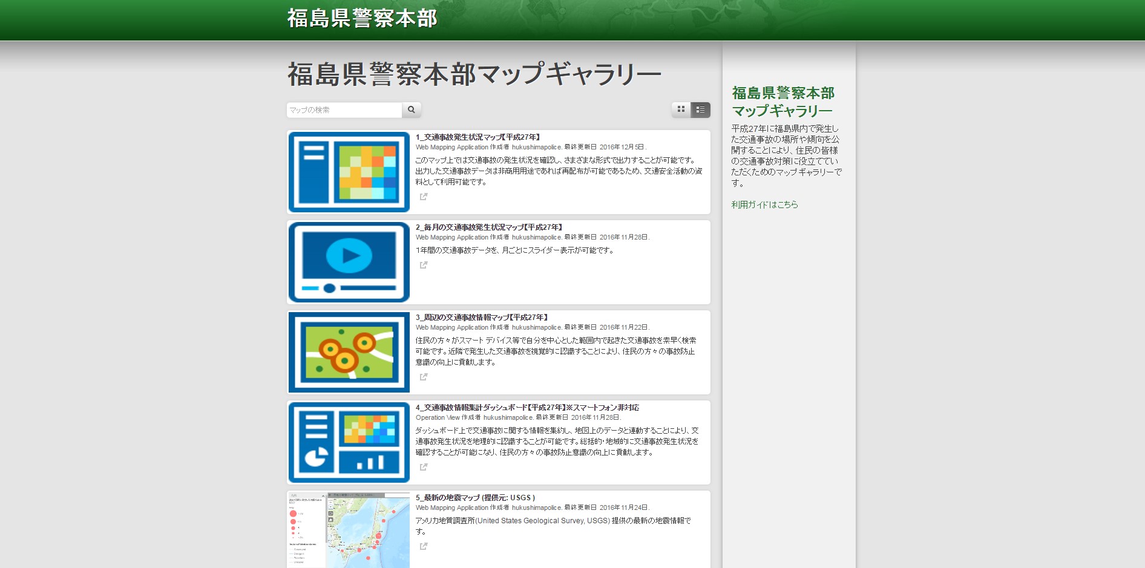Click the USGS earthquake map thumbnail
This screenshot has width=1145, height=568.
(x=349, y=529)
